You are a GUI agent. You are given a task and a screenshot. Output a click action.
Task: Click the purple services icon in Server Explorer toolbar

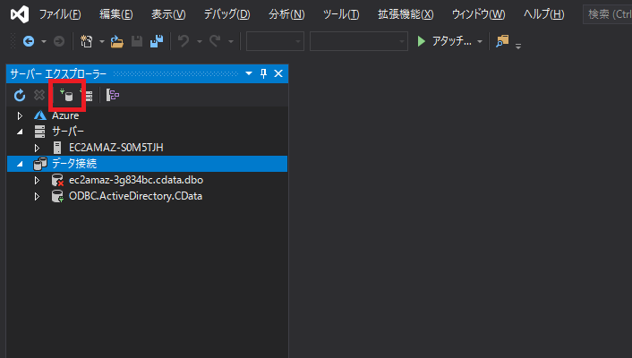tap(114, 95)
